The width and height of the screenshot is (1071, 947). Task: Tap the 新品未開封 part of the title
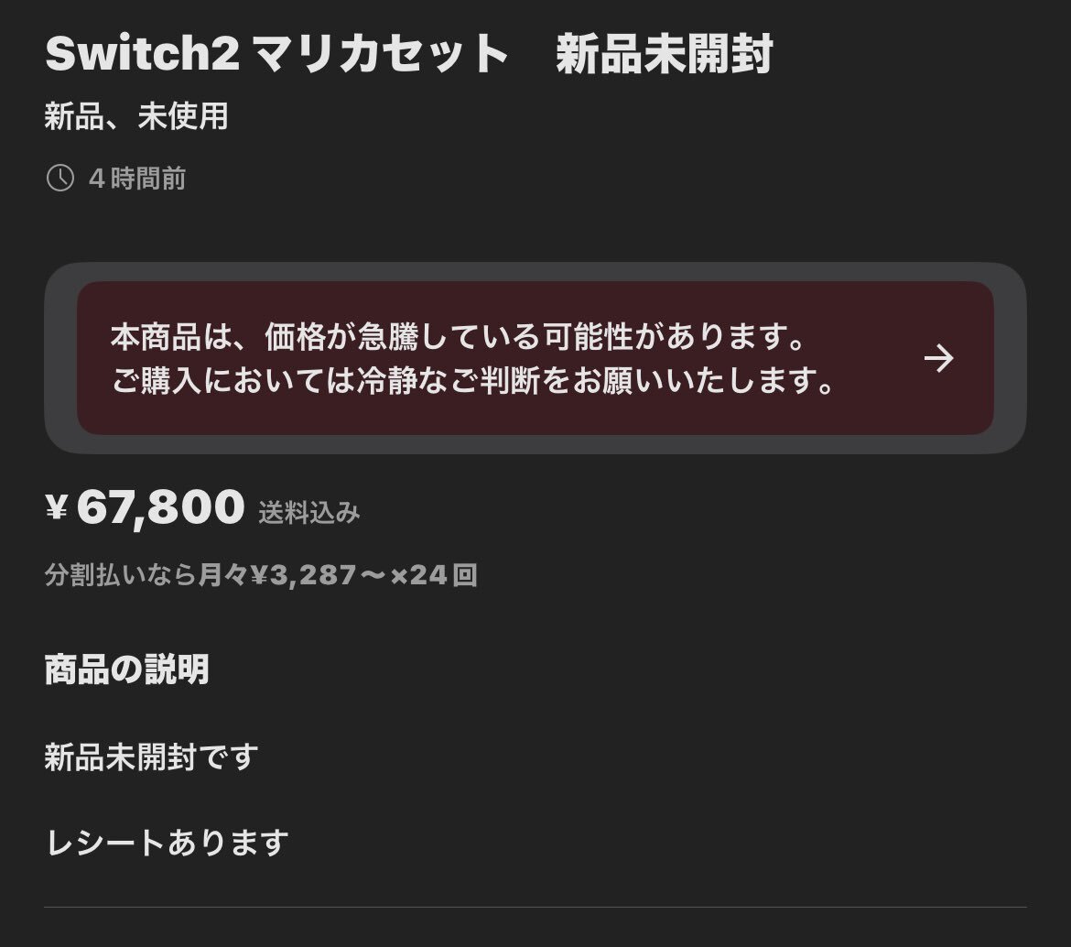point(664,53)
